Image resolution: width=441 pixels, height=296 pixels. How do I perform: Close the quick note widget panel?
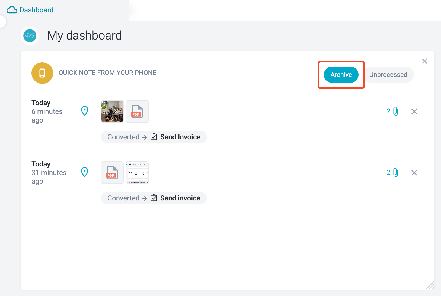(425, 61)
